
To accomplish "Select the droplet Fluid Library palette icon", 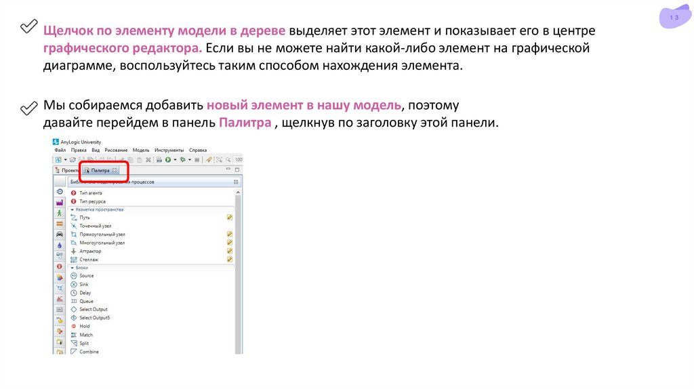I will [x=60, y=245].
